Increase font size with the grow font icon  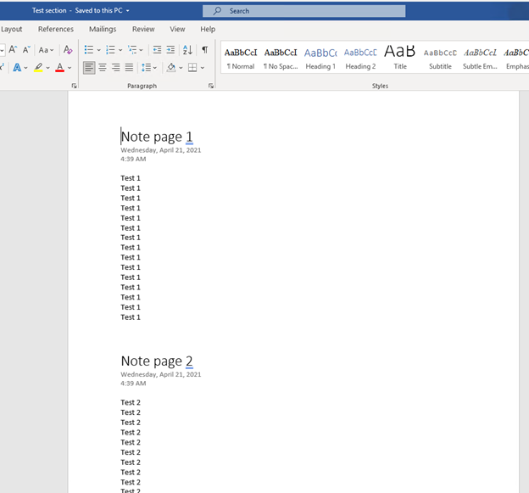tap(13, 49)
